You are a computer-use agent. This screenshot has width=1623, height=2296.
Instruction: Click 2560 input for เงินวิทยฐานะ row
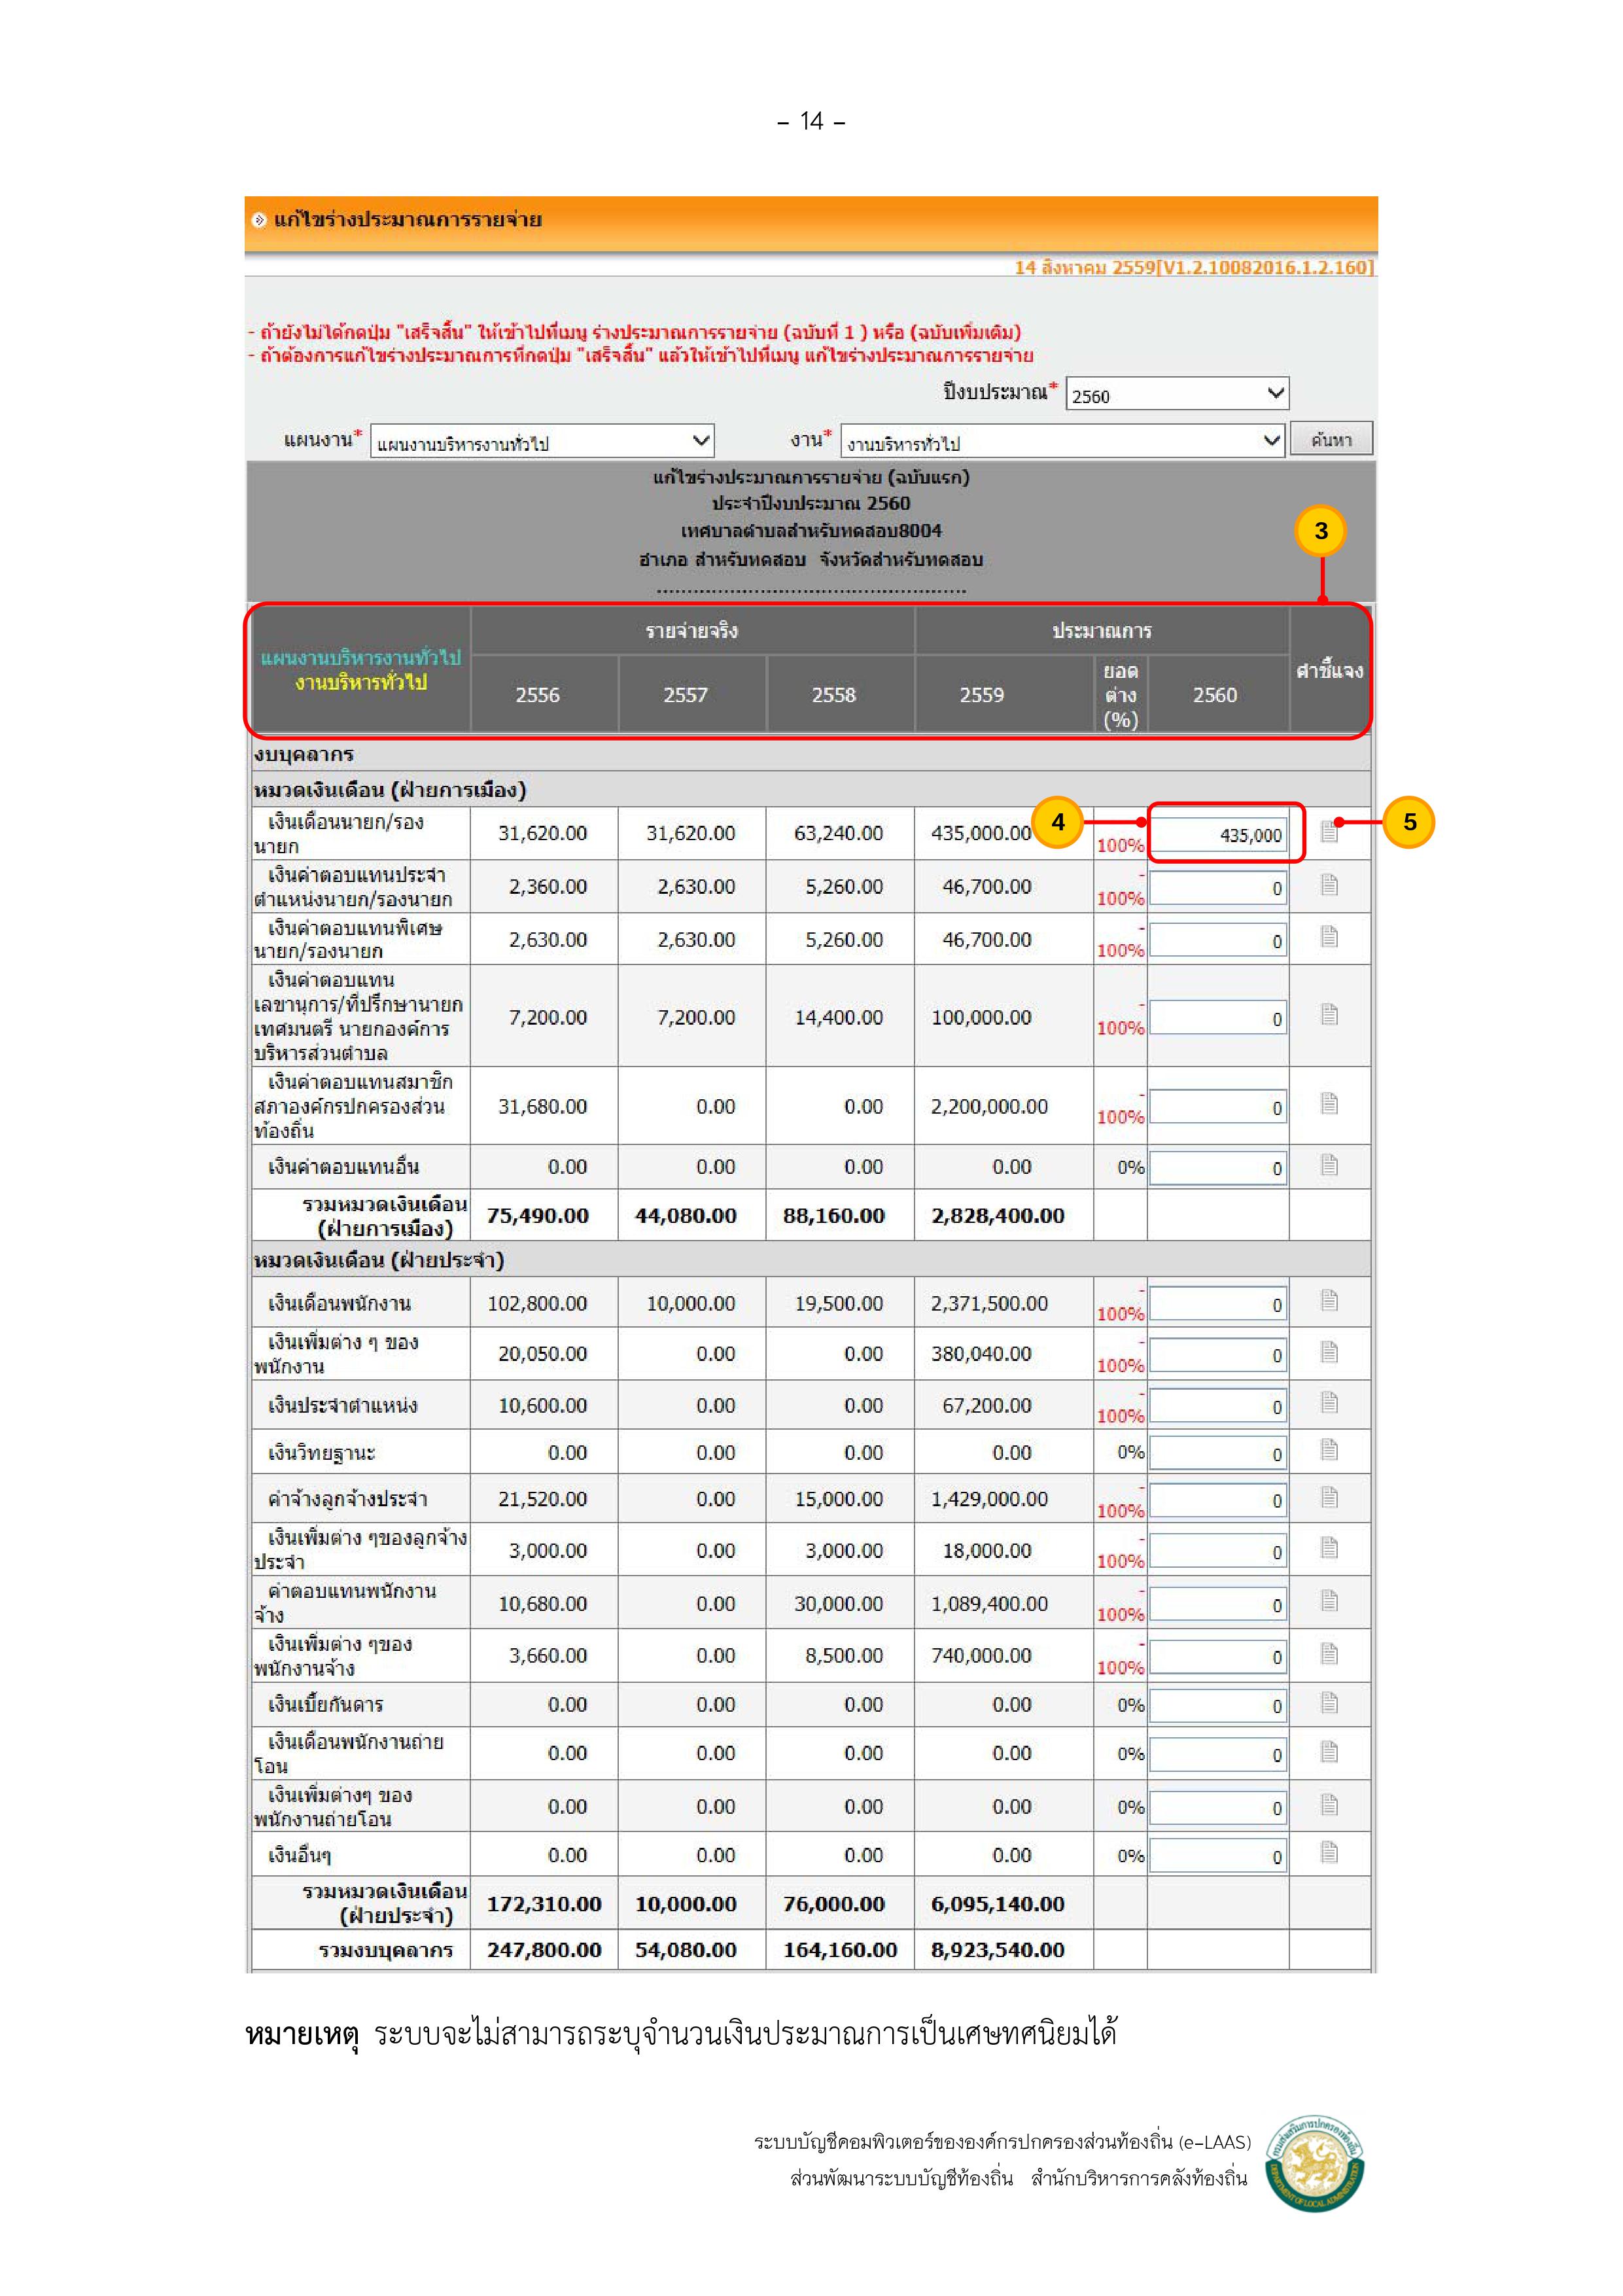(x=1218, y=1453)
